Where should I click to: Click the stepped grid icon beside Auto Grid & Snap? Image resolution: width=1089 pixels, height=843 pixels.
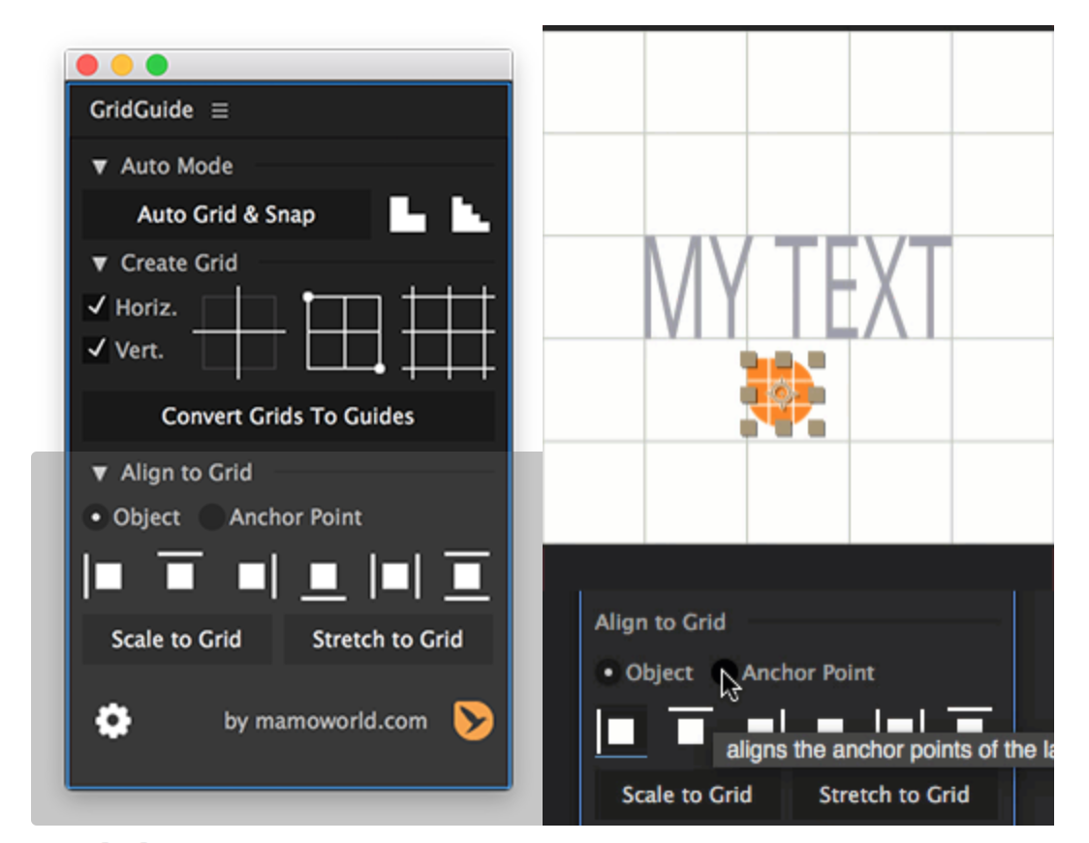pos(407,214)
